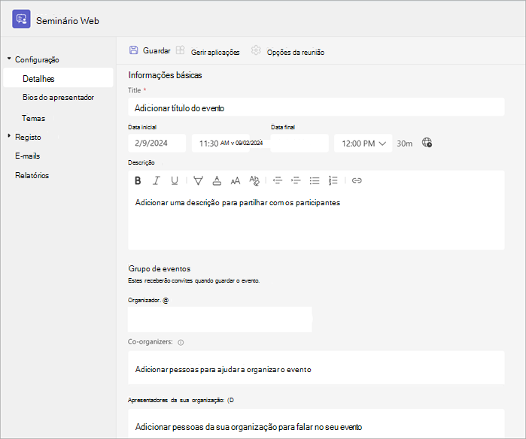Click the Configuração heading
Image resolution: width=526 pixels, height=439 pixels.
pos(37,59)
